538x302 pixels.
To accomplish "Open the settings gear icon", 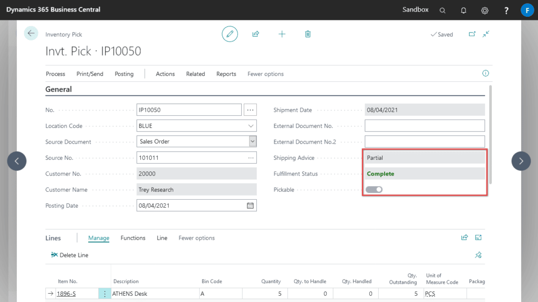I will (x=485, y=10).
